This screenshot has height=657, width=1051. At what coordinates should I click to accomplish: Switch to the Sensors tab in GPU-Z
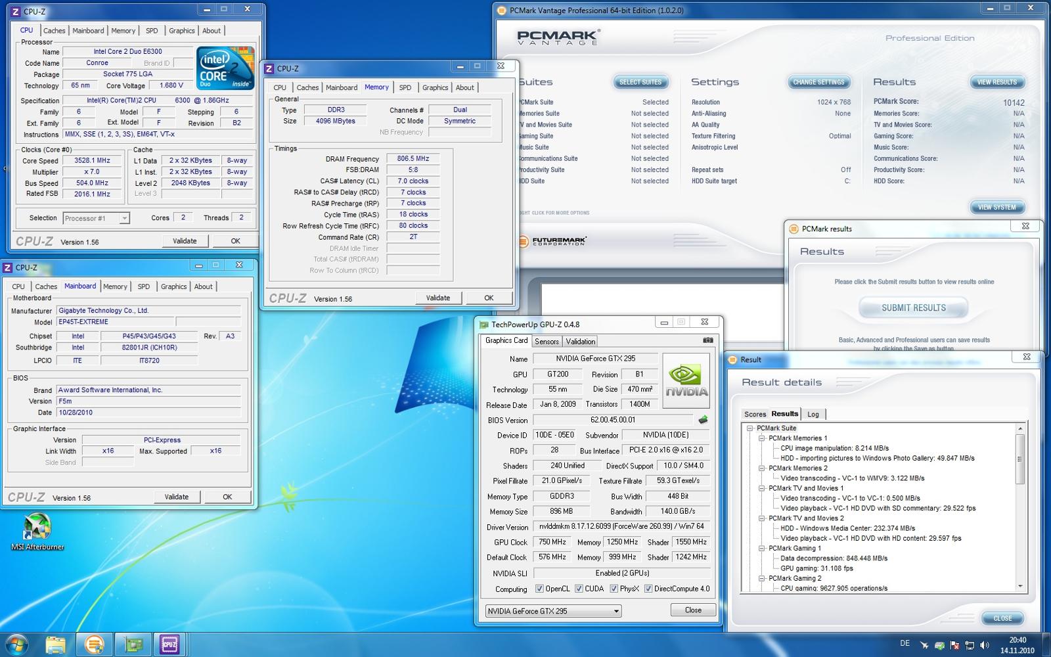point(547,341)
